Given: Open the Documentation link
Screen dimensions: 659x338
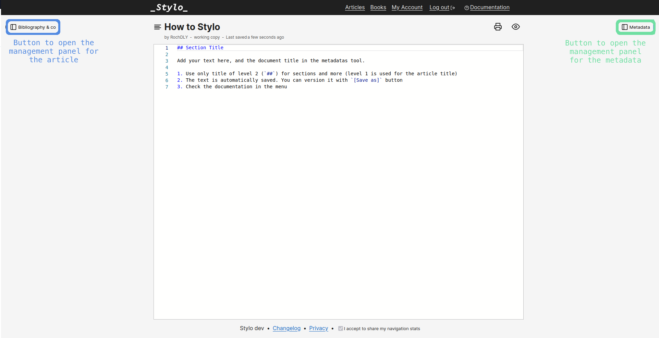Looking at the screenshot, I should point(490,7).
